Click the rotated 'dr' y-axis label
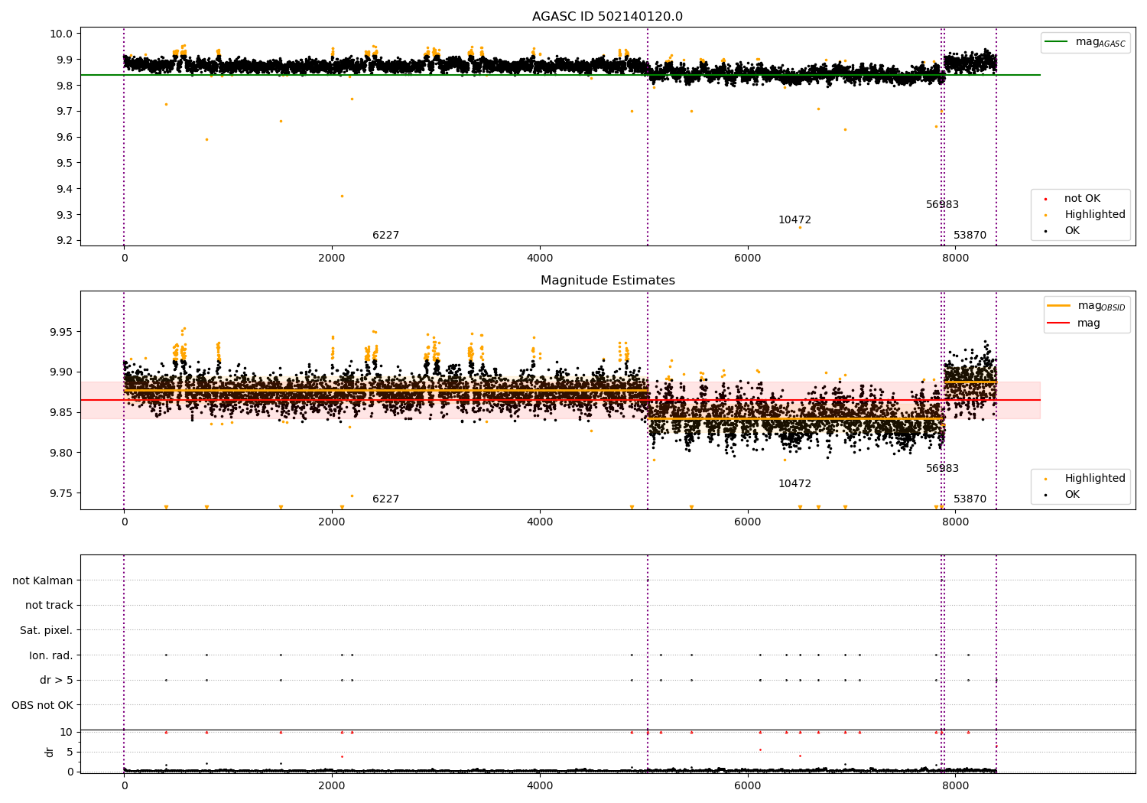1147x803 pixels. point(50,752)
